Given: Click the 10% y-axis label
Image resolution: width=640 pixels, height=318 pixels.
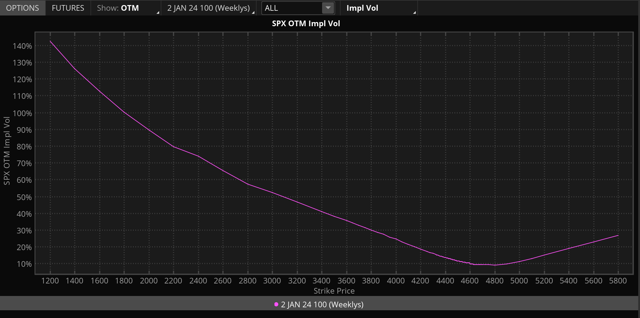Looking at the screenshot, I should pos(24,264).
